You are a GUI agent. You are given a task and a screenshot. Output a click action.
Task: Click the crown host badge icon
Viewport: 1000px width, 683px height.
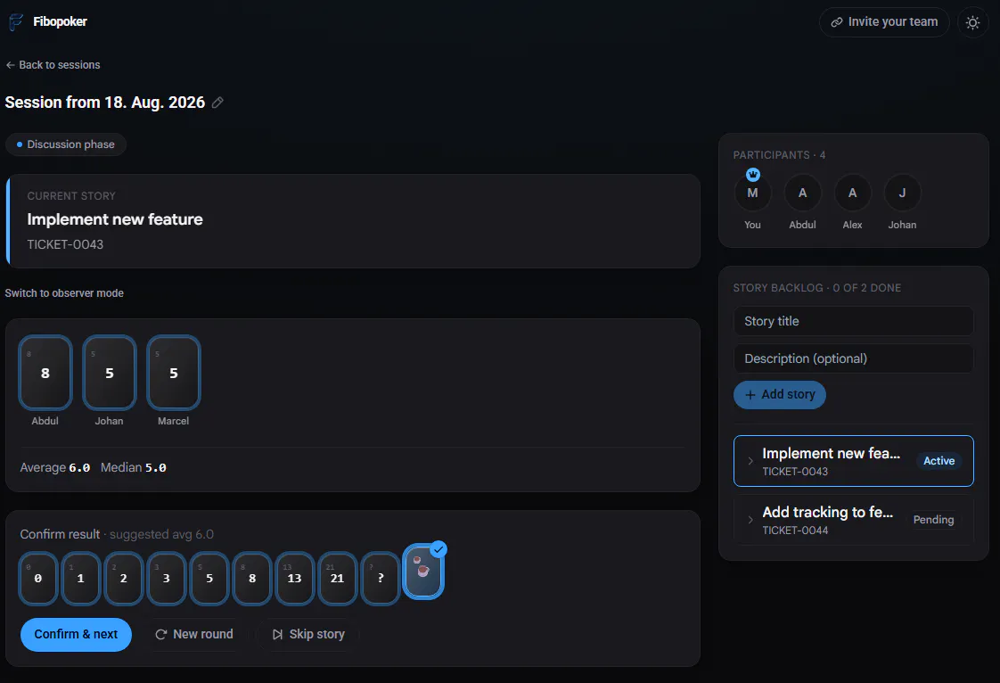click(753, 174)
